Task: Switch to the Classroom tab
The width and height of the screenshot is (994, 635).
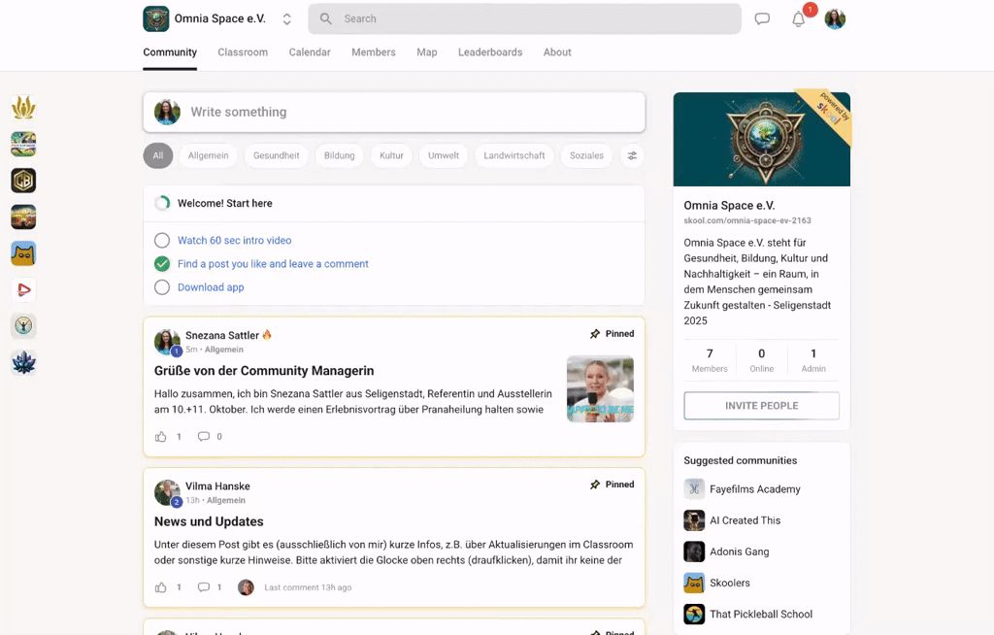Action: click(243, 52)
